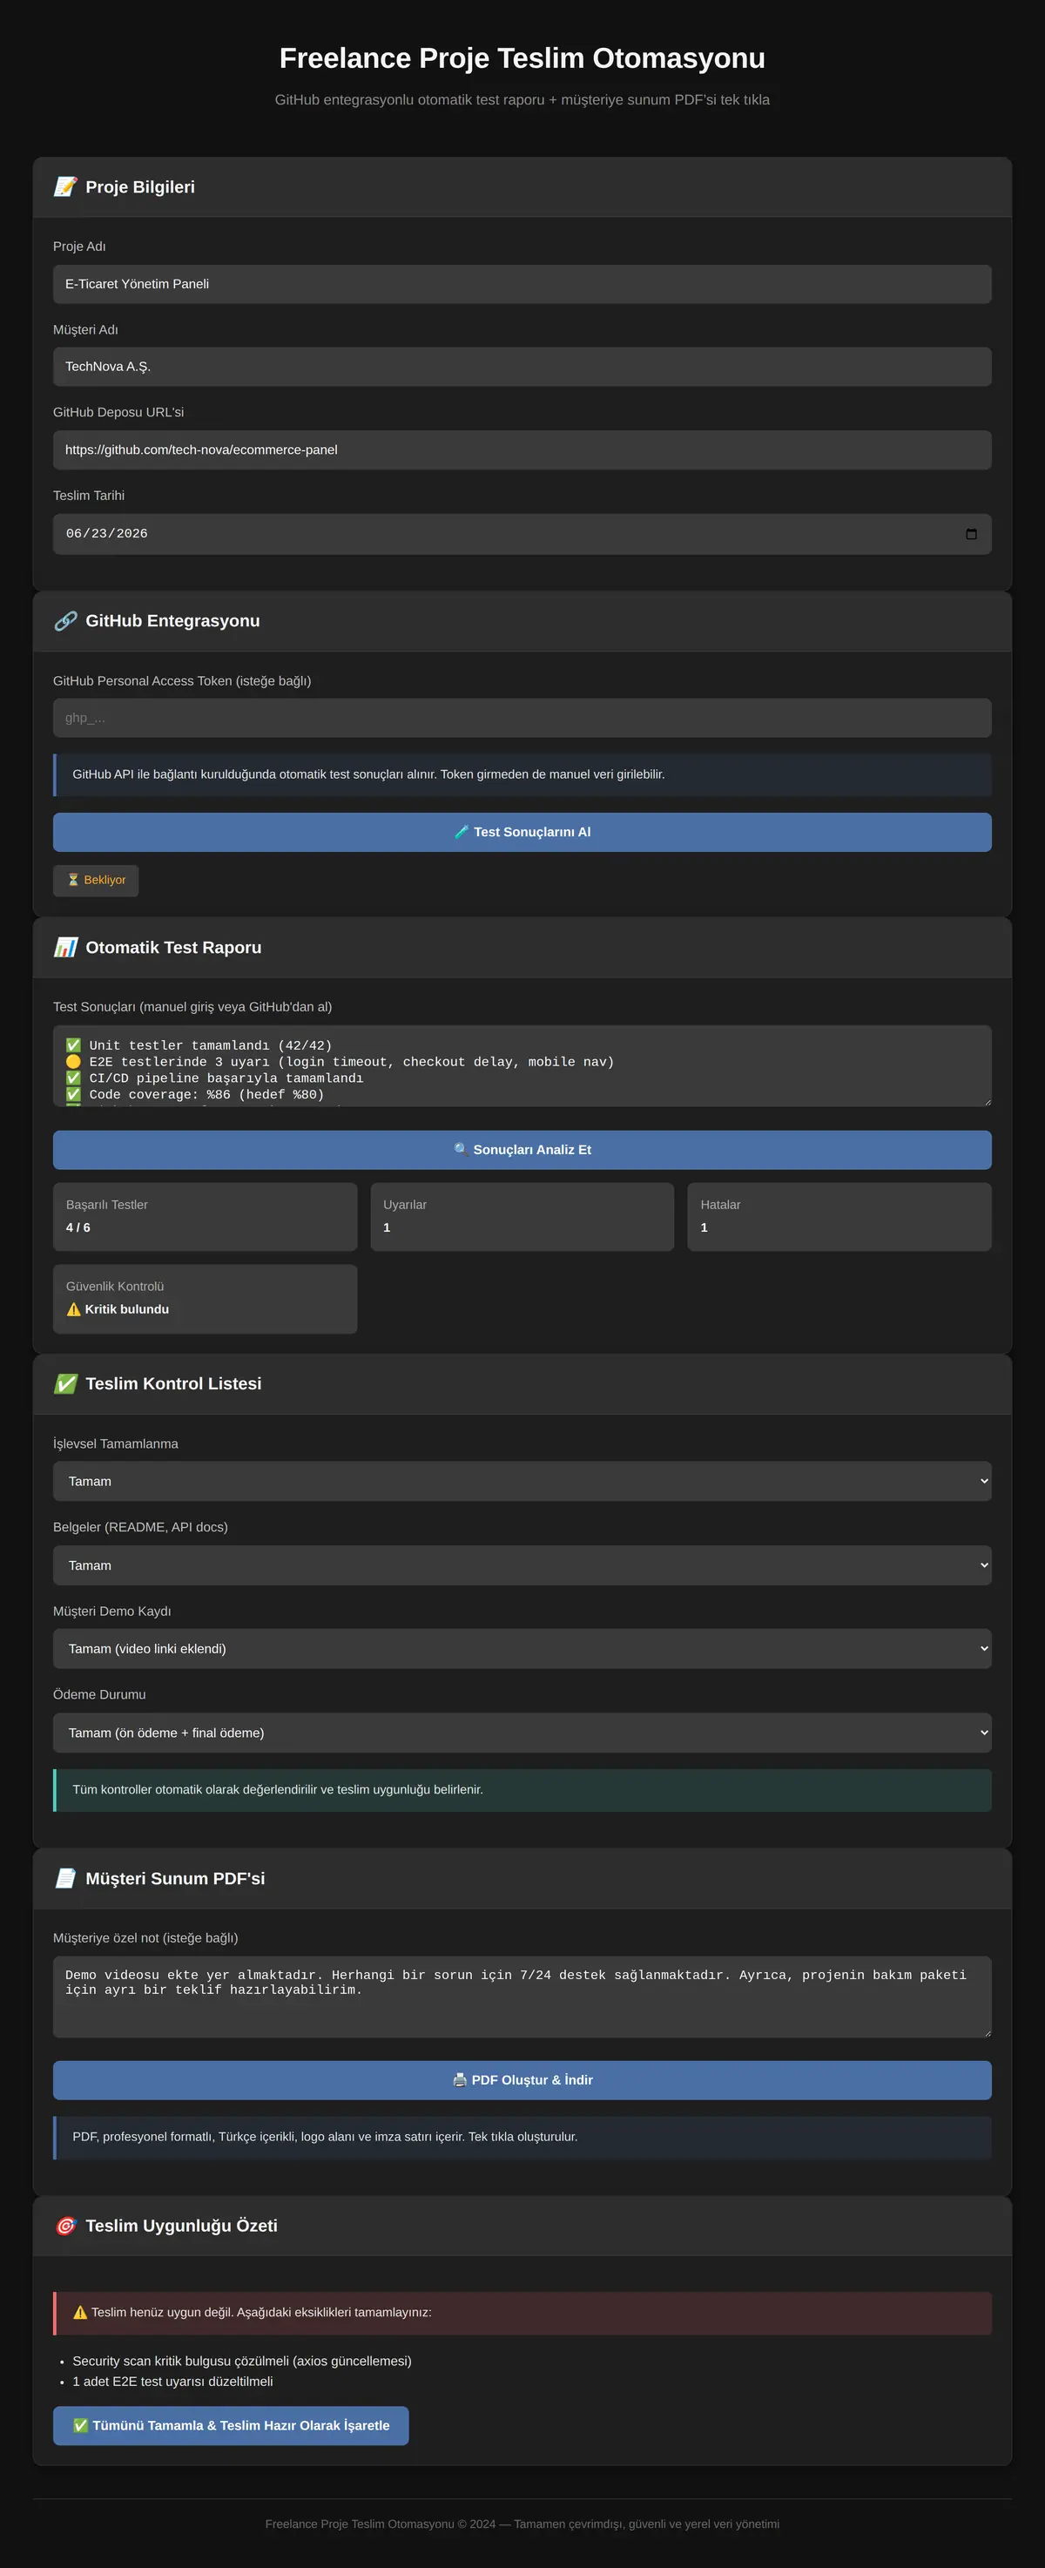
Task: Click the "Bekliyor" status badge text
Action: tap(104, 881)
